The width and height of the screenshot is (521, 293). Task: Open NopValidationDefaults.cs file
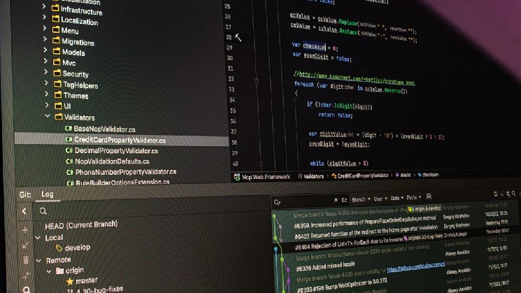point(113,162)
